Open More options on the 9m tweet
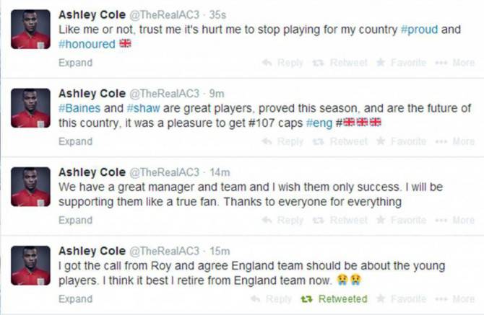 point(455,141)
